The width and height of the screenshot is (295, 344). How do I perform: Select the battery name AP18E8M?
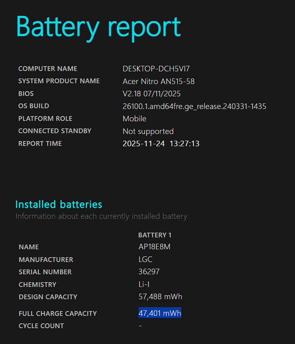(x=154, y=247)
